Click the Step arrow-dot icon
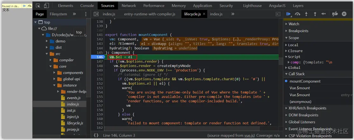Viewport: 354px width, 140px height. point(323,14)
